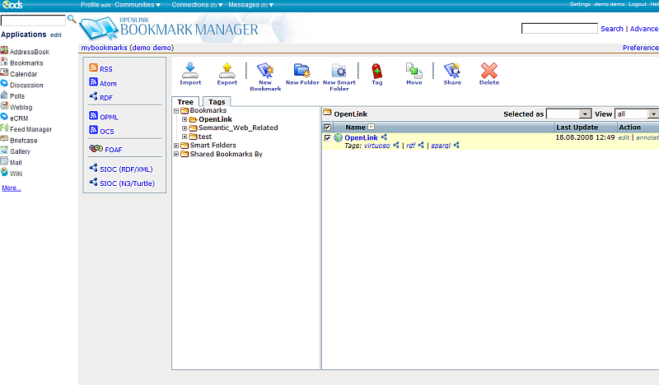Expand the Semantic_Web_Related folder node

pos(185,128)
